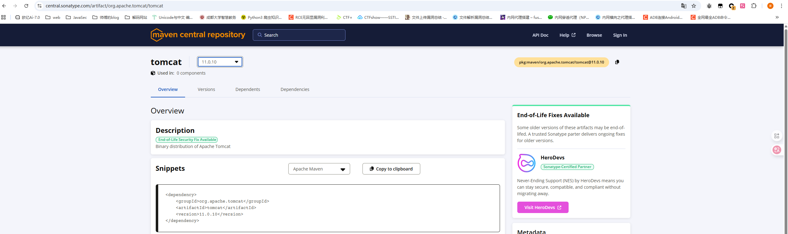Open the Google Translate page icon
Image resolution: width=788 pixels, height=234 pixels.
(684, 6)
